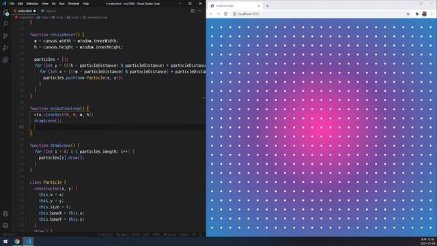Switch to Chrome from the taskbar
Screen dimensions: 437x246
click(17, 241)
